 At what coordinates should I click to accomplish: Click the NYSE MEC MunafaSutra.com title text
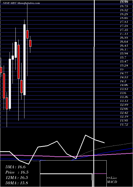(21, 3)
